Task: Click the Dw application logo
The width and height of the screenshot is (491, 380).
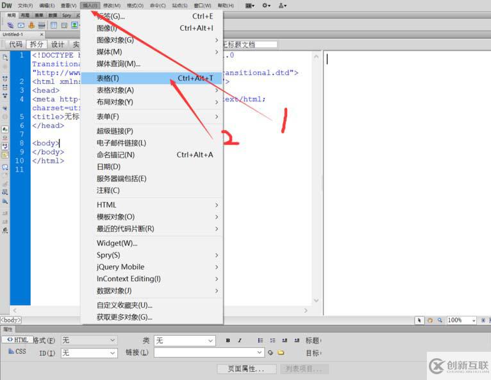Action: coord(6,5)
